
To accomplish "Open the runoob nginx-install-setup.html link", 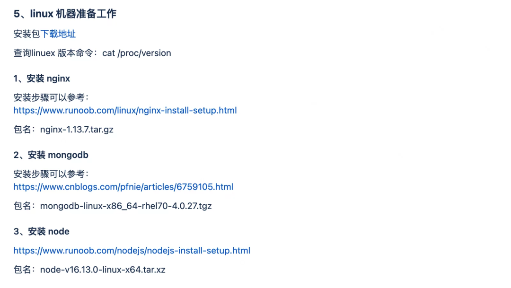I will pos(125,111).
